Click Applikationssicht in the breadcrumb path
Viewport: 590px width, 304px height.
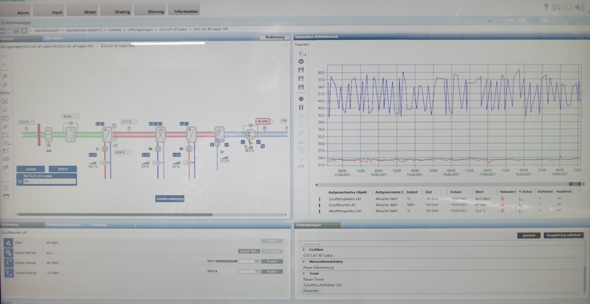47,30
